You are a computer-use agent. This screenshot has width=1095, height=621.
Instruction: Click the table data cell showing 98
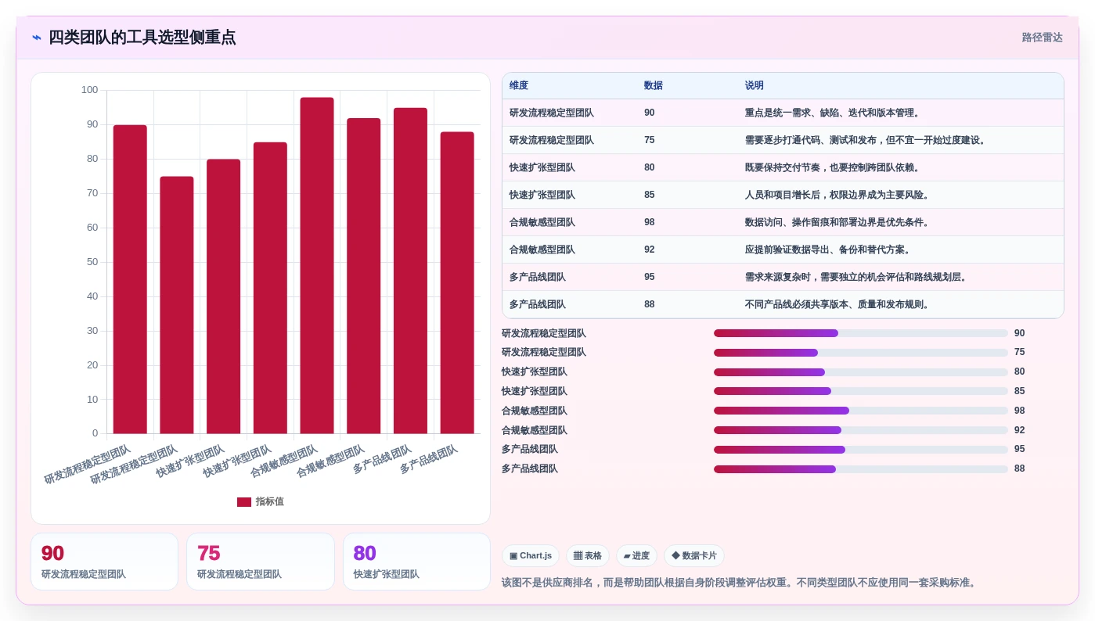650,222
